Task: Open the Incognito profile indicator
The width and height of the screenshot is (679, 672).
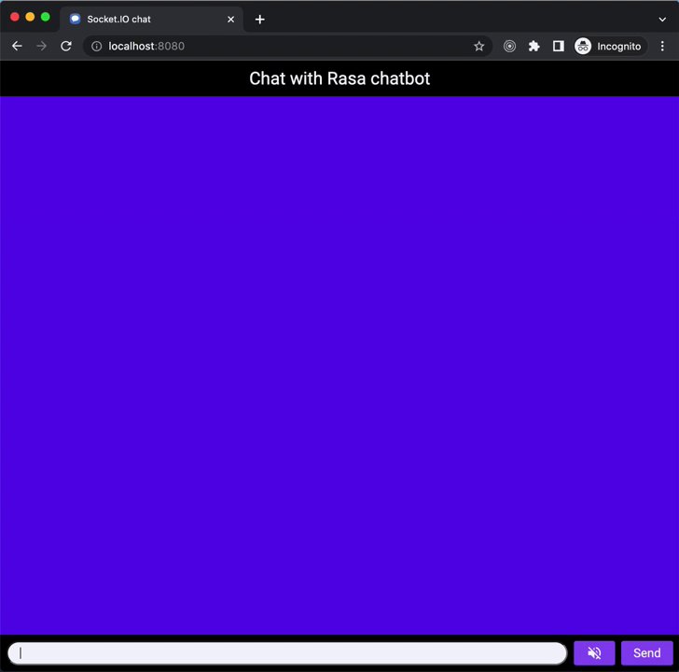Action: pyautogui.click(x=610, y=46)
